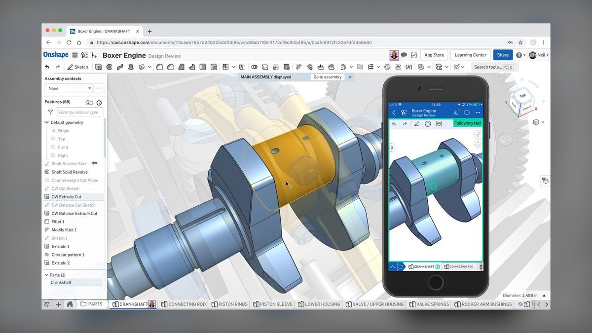Select the Boolean tool icon
This screenshot has width=592, height=333.
point(254,67)
